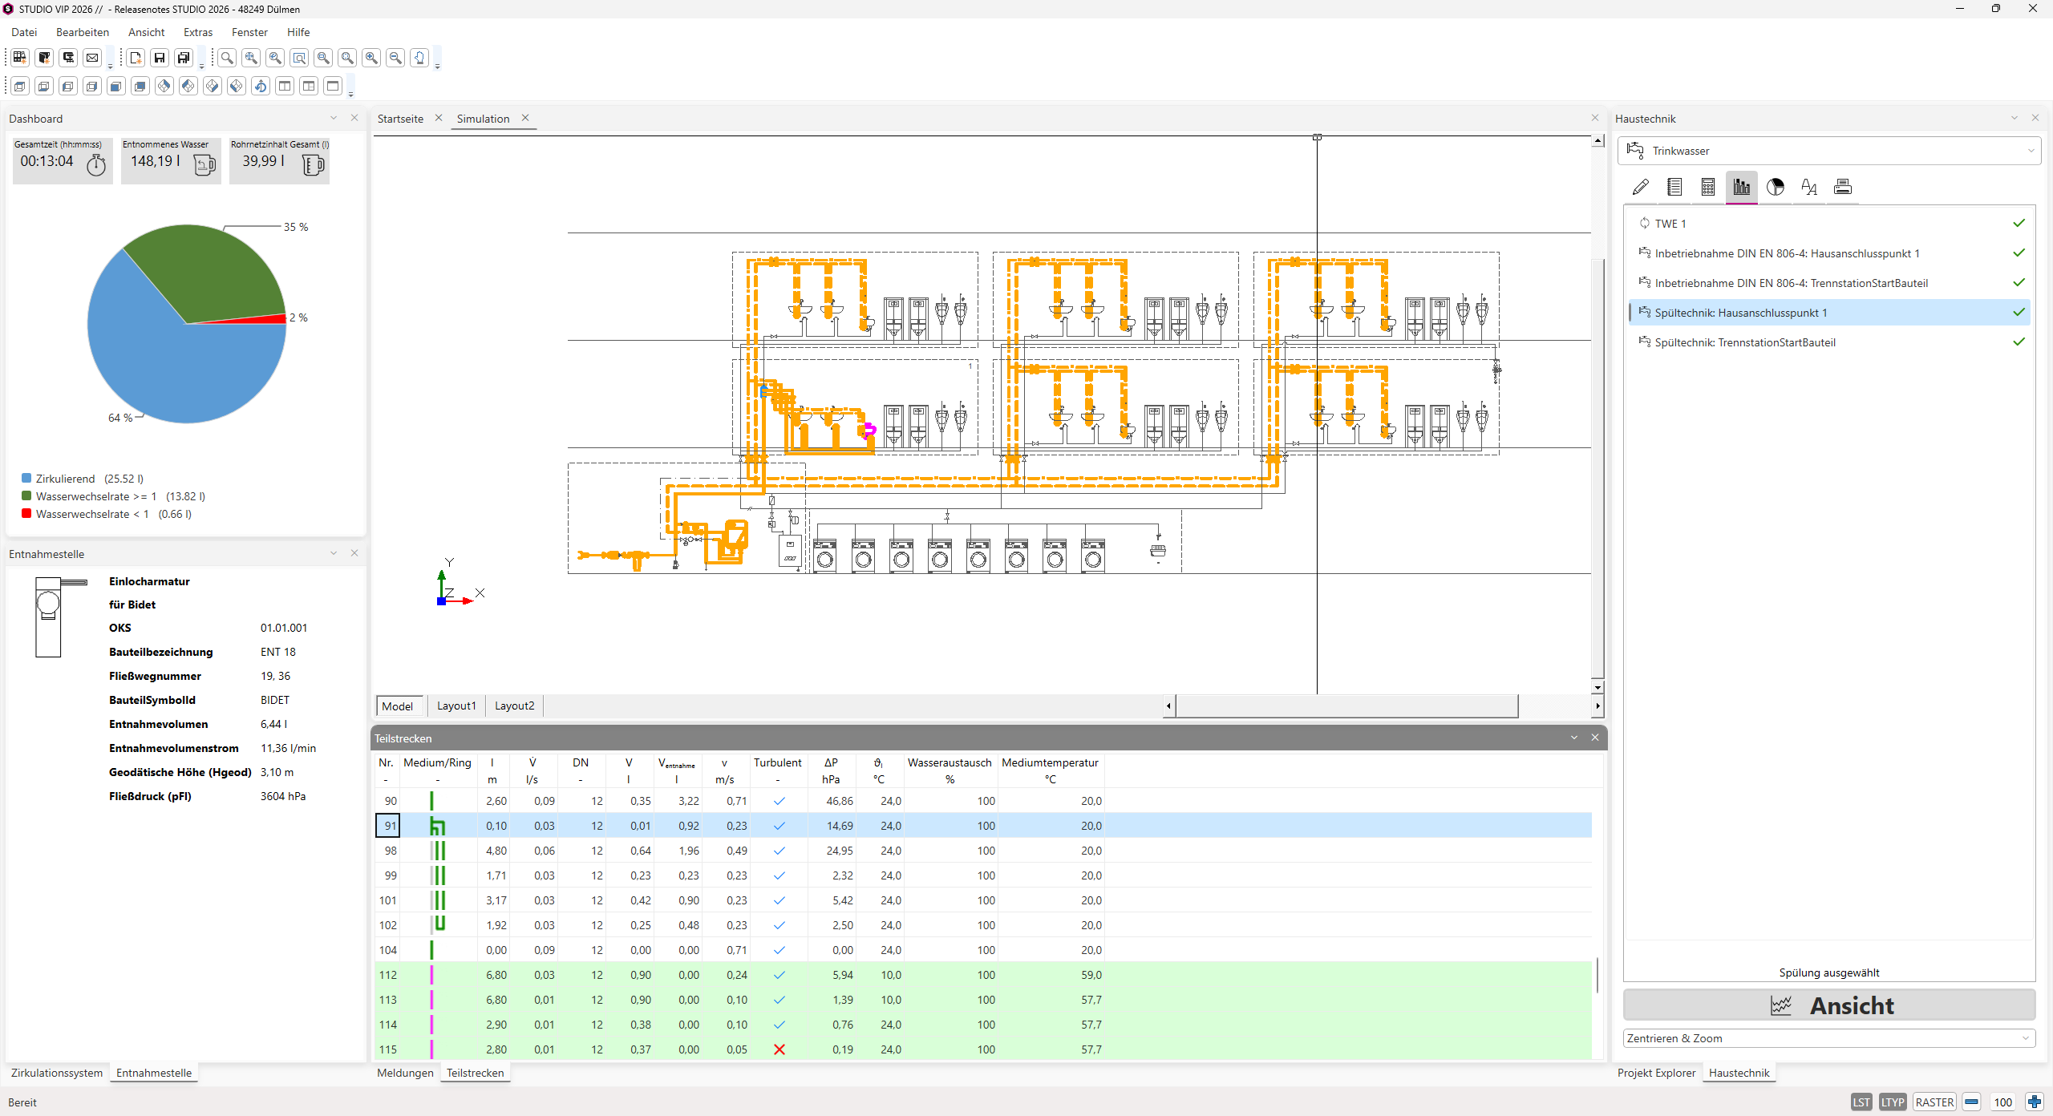The width and height of the screenshot is (2053, 1116).
Task: Click the pencil edit icon in Haustechnik
Action: click(x=1641, y=187)
